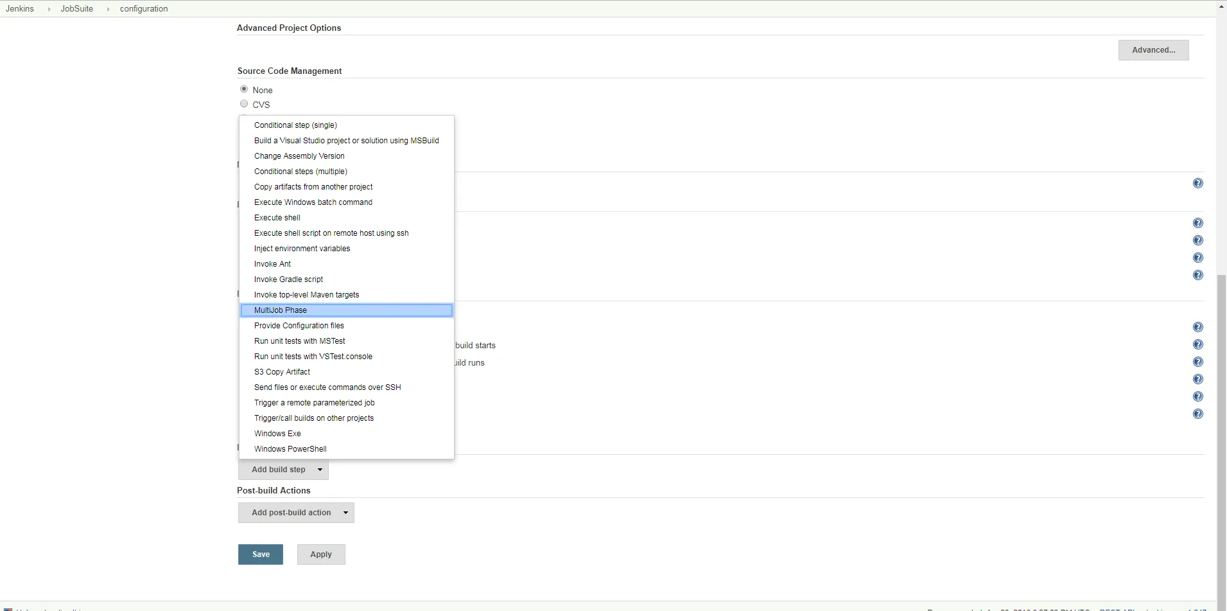Select Invoke Gradle script
Viewport: 1227px width, 611px height.
[x=347, y=279]
